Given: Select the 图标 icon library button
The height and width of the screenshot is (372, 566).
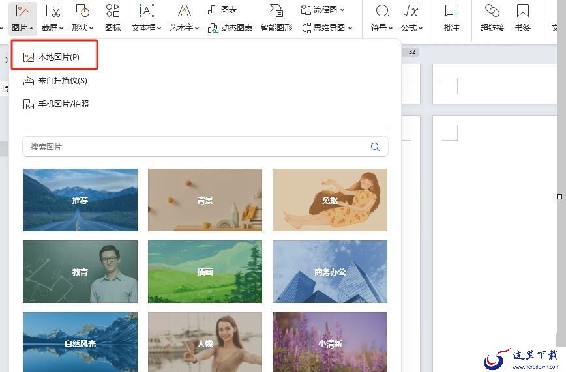Looking at the screenshot, I should [x=113, y=18].
